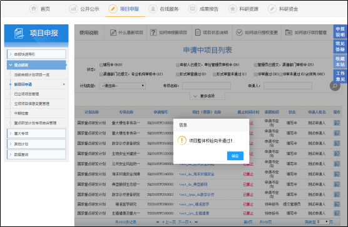The image size is (348, 227).
Task: Check the 形式审查通过 checkbox
Action: (x=178, y=74)
